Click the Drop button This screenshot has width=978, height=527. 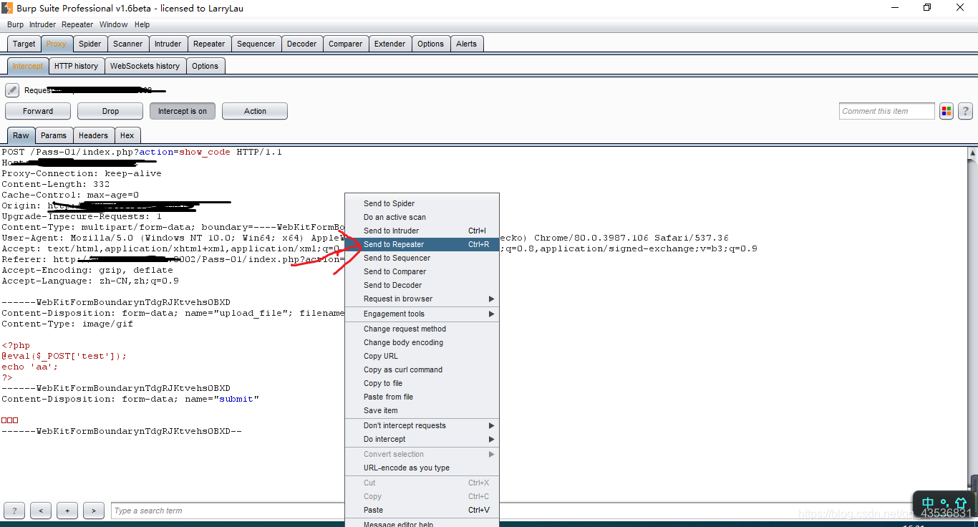[110, 111]
